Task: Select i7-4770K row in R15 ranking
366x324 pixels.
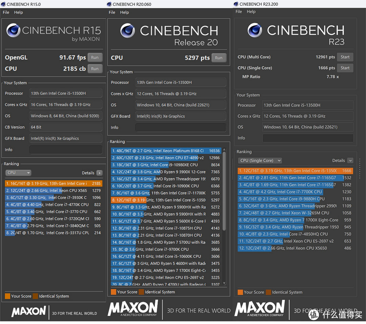Action: [x=54, y=205]
